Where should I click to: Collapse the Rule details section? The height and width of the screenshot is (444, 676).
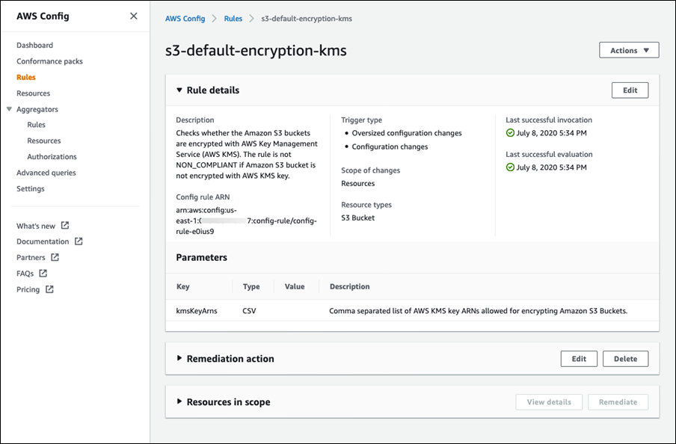pos(179,90)
